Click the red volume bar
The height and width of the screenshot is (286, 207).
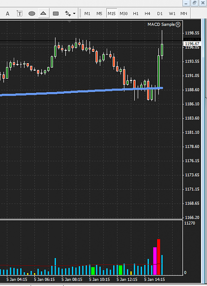[x=158, y=257]
